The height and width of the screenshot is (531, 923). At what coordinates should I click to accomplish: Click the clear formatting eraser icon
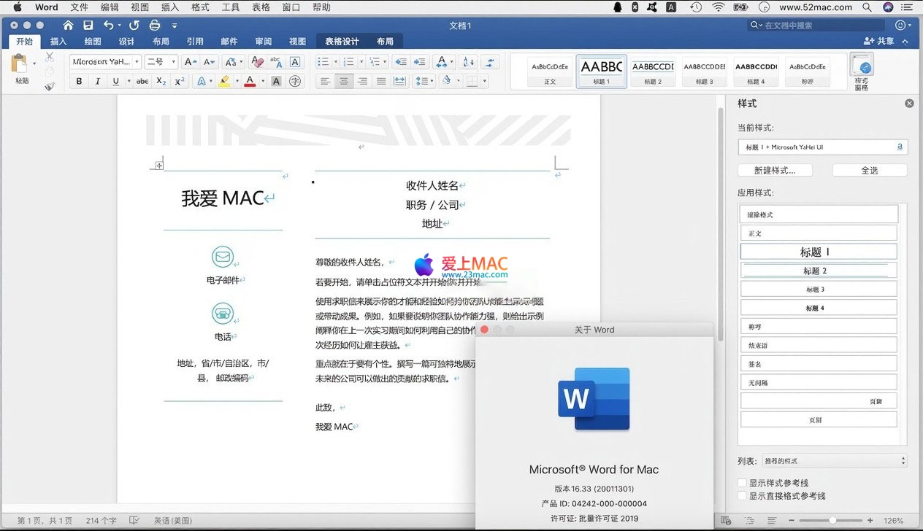[256, 62]
